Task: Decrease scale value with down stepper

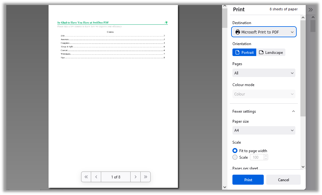Action: pos(266,159)
